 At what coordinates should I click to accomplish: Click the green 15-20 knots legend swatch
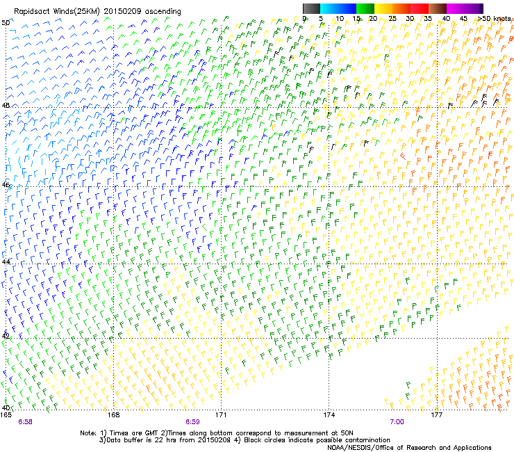coord(365,8)
